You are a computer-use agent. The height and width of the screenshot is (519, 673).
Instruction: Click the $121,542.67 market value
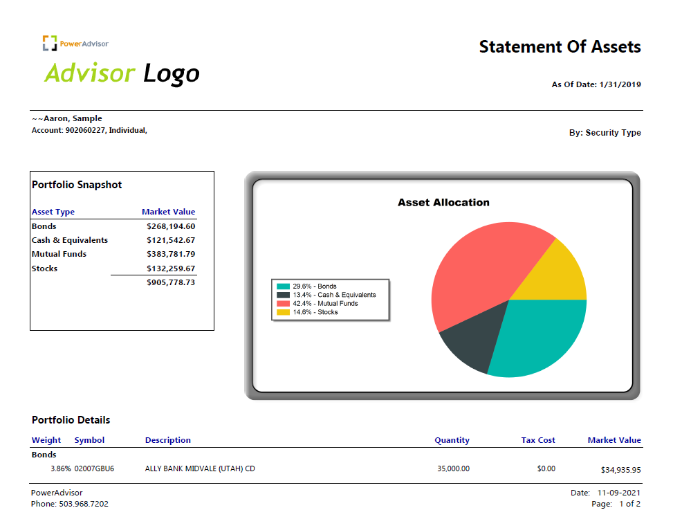pyautogui.click(x=171, y=240)
